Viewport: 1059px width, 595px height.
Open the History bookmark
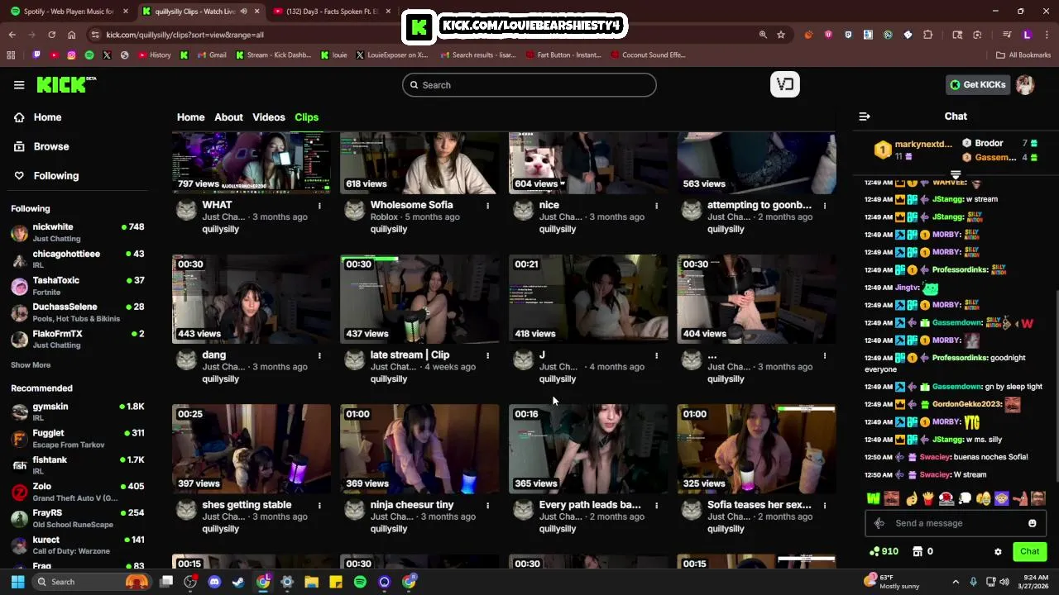tap(154, 55)
